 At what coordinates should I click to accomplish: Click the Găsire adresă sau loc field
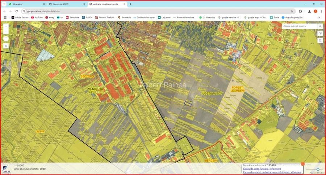click(300, 26)
